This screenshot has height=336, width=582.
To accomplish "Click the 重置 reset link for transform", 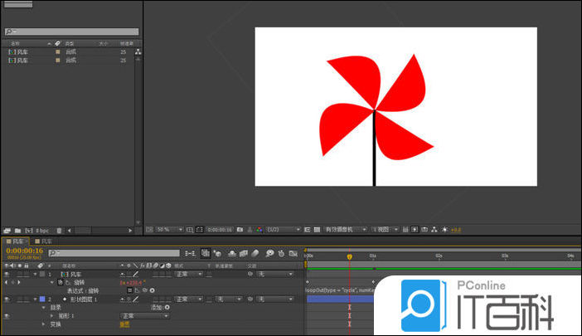I will (x=124, y=324).
